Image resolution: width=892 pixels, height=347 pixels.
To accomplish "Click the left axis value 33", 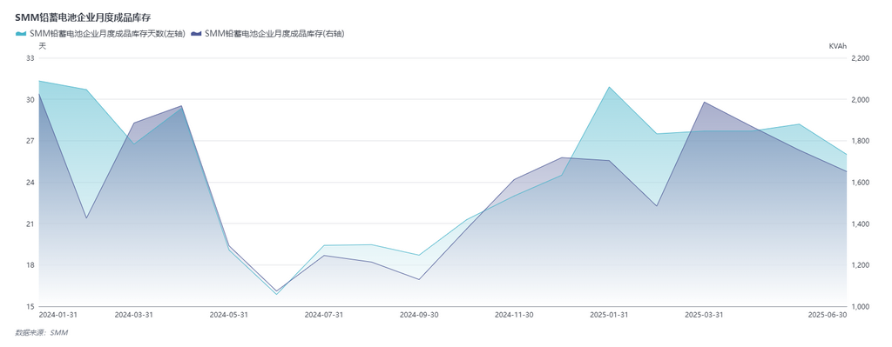I will click(x=30, y=58).
